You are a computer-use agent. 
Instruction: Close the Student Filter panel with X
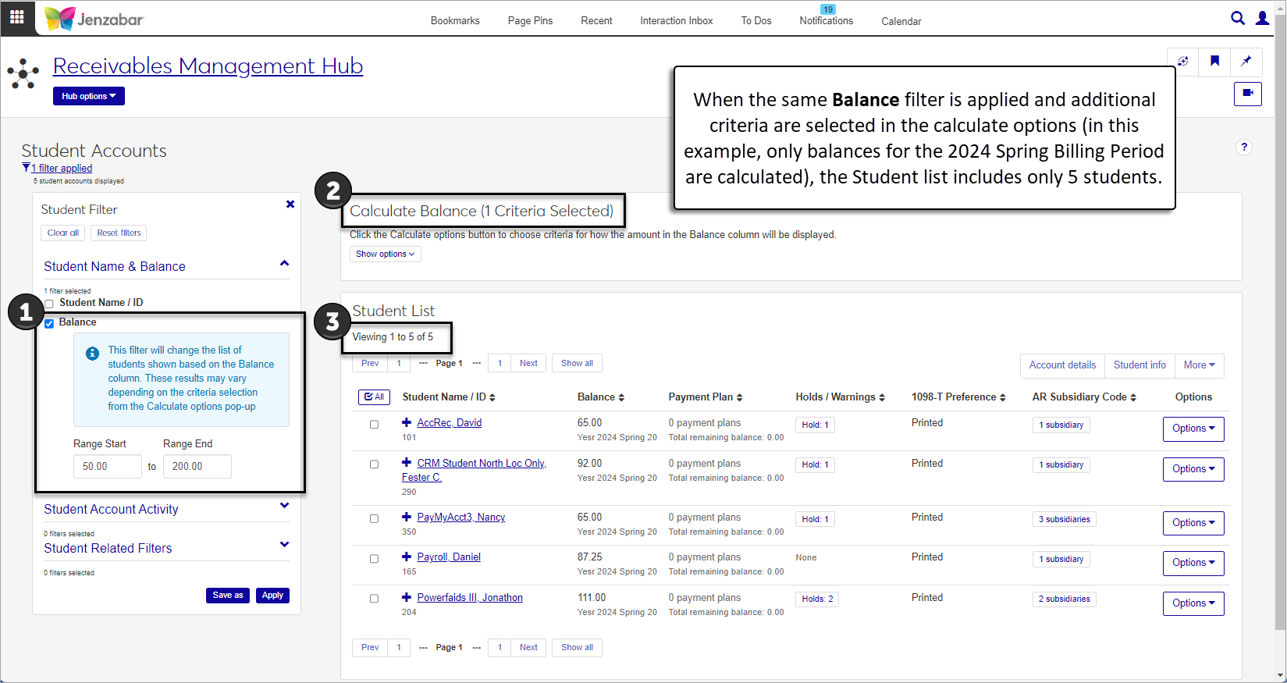click(290, 205)
